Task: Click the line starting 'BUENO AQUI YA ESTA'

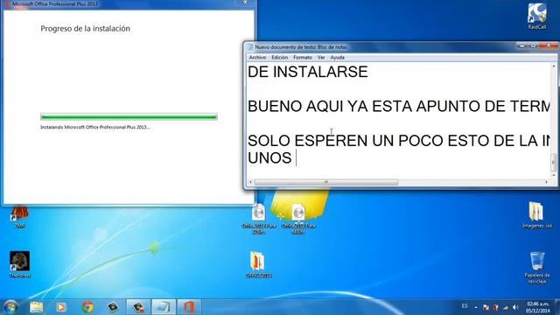Action: coord(399,106)
